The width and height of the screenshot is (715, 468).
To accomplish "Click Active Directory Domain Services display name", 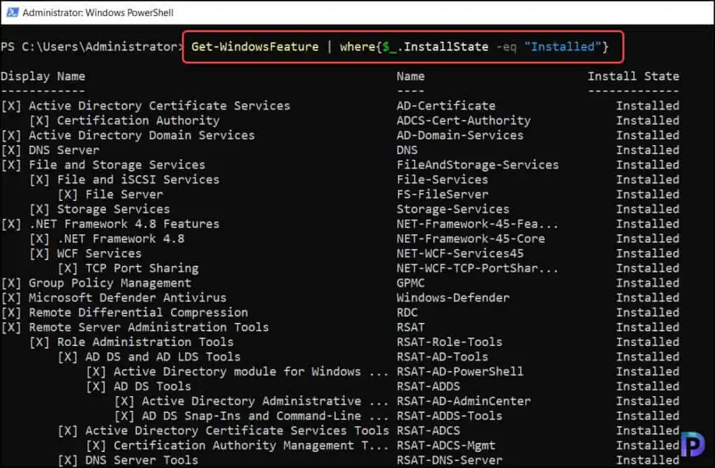I will [142, 135].
